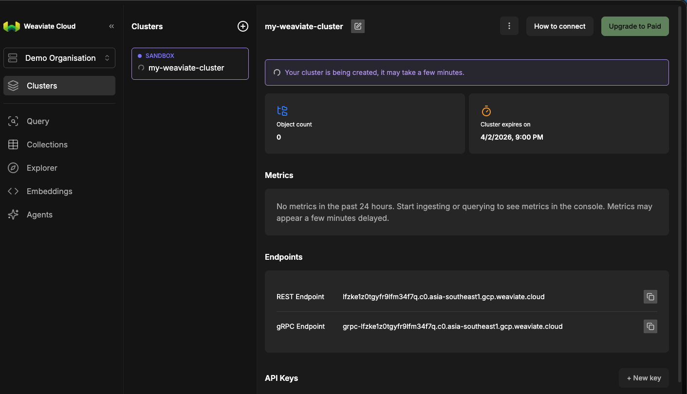The height and width of the screenshot is (394, 687).
Task: Click the Query scan icon
Action: click(13, 121)
